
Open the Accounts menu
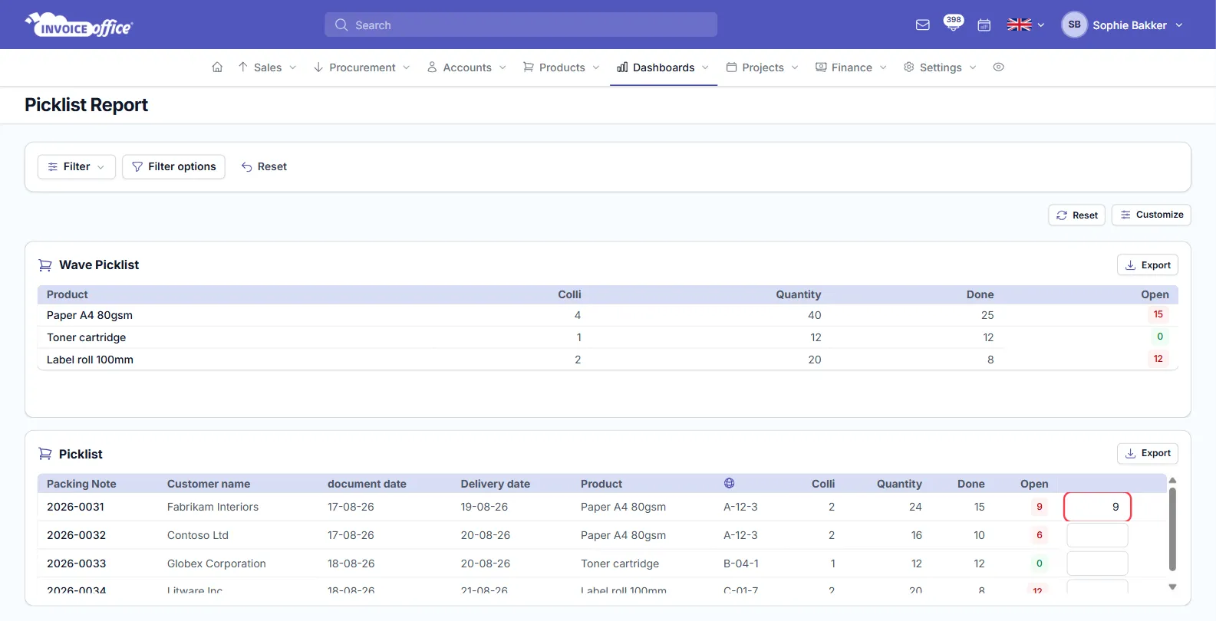(467, 67)
